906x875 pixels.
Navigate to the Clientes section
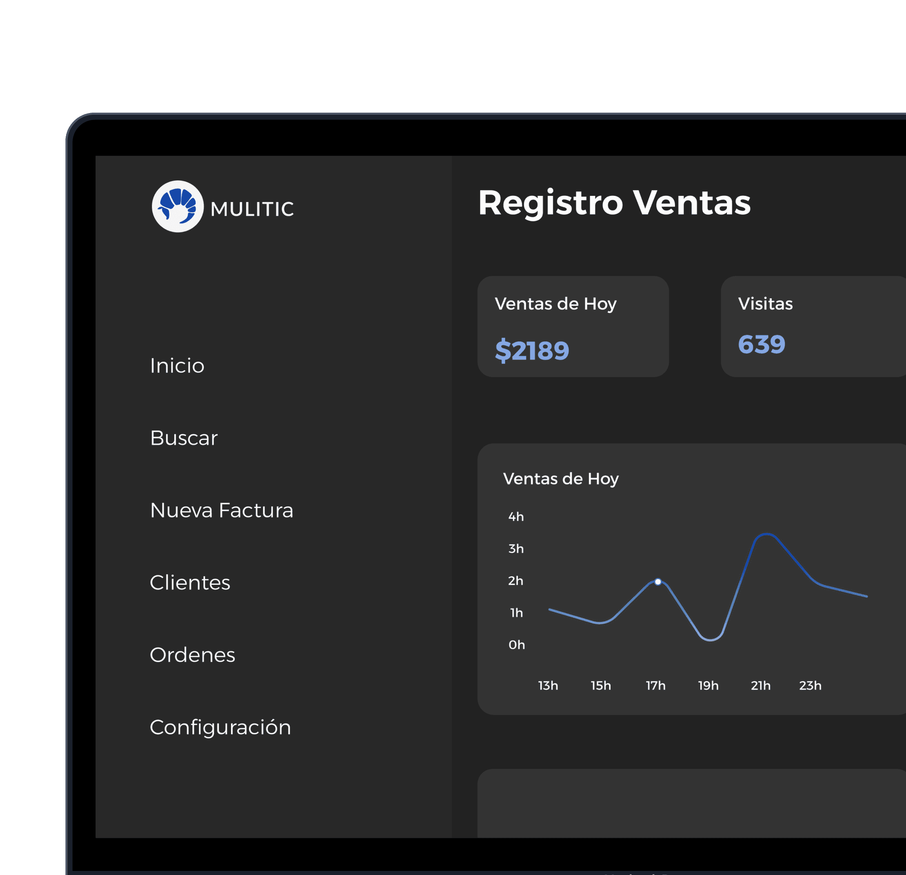pos(190,582)
